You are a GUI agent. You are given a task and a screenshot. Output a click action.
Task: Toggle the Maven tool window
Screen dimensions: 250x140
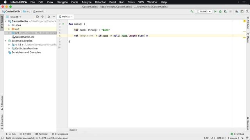click(248, 38)
